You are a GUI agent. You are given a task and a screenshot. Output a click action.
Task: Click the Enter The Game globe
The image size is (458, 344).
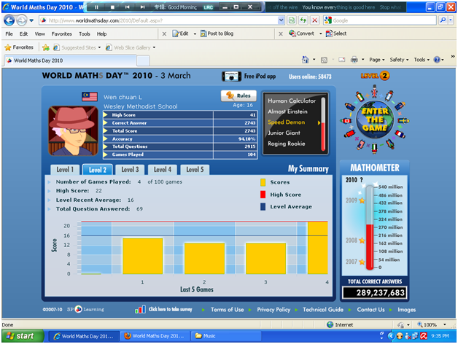click(375, 120)
